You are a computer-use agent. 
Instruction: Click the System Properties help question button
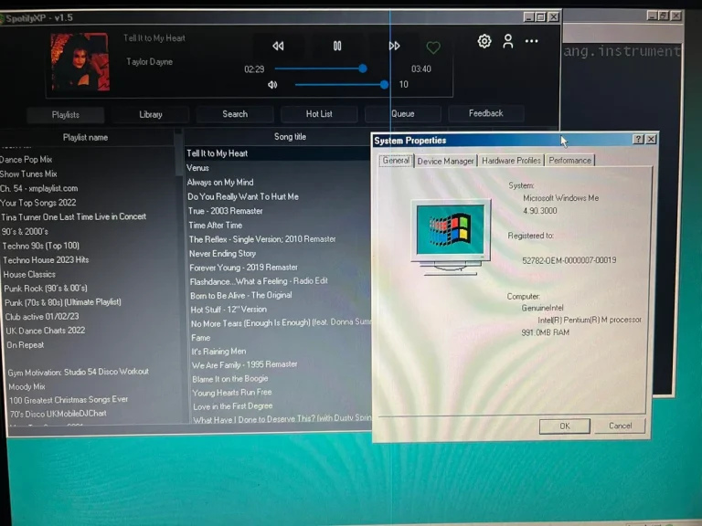tap(638, 139)
